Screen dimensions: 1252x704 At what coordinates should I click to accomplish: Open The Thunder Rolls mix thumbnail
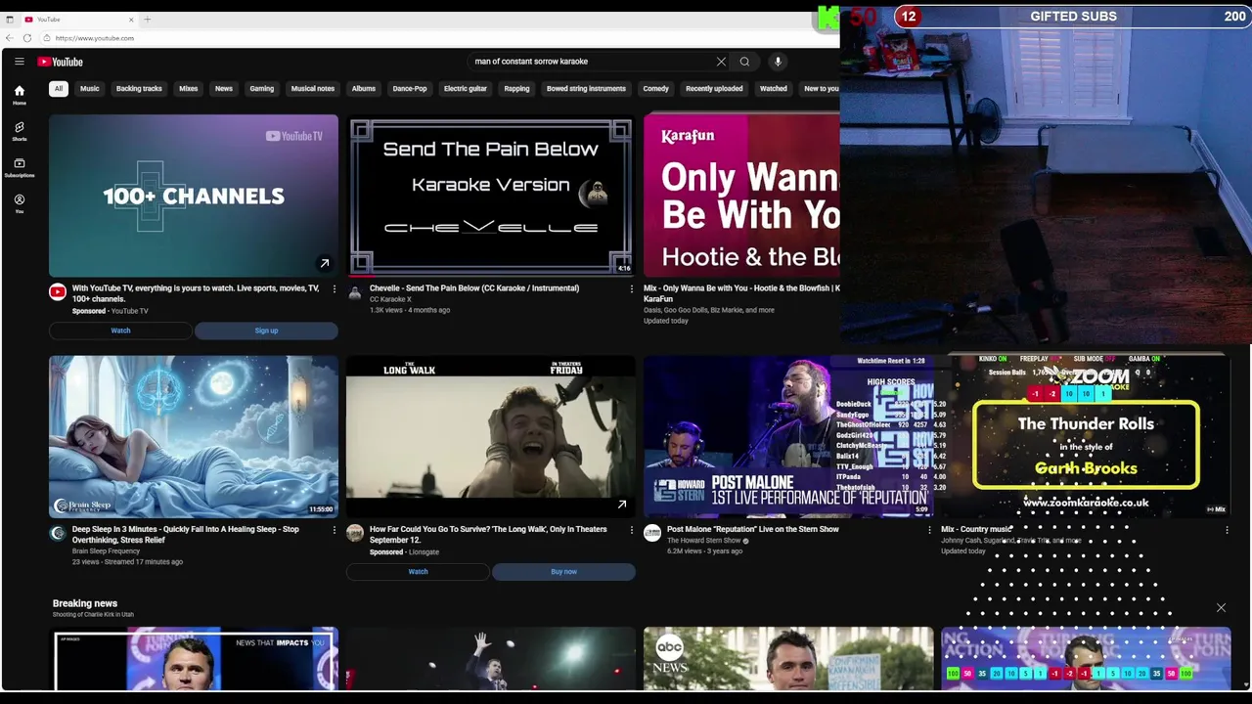click(1086, 436)
